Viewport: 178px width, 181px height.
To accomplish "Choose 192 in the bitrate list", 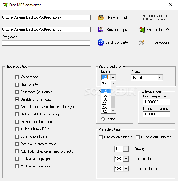I will pyautogui.click(x=106, y=99).
